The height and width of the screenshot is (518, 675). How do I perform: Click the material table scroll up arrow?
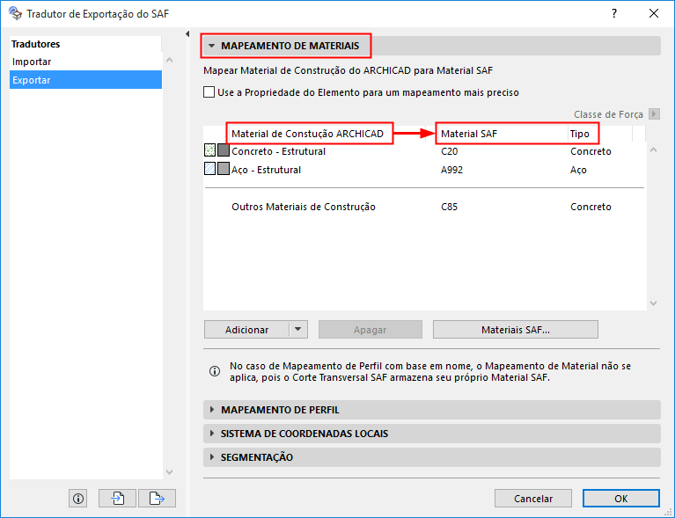653,150
